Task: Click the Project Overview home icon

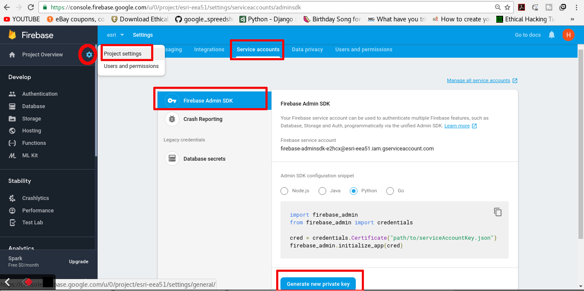Action: point(12,55)
